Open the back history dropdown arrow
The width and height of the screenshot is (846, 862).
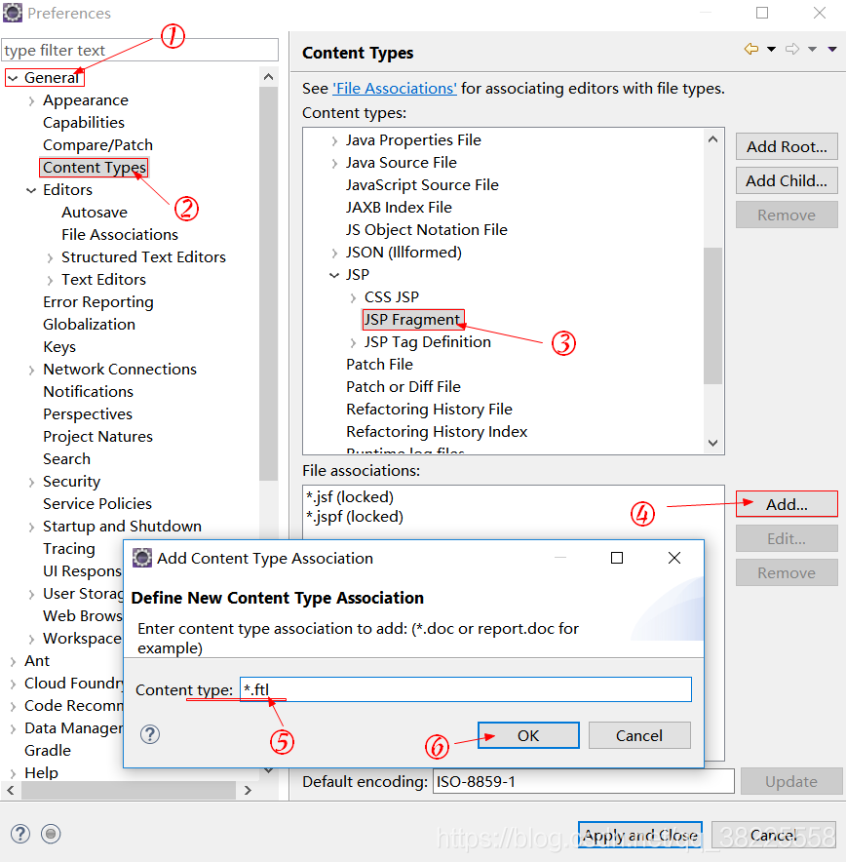771,50
